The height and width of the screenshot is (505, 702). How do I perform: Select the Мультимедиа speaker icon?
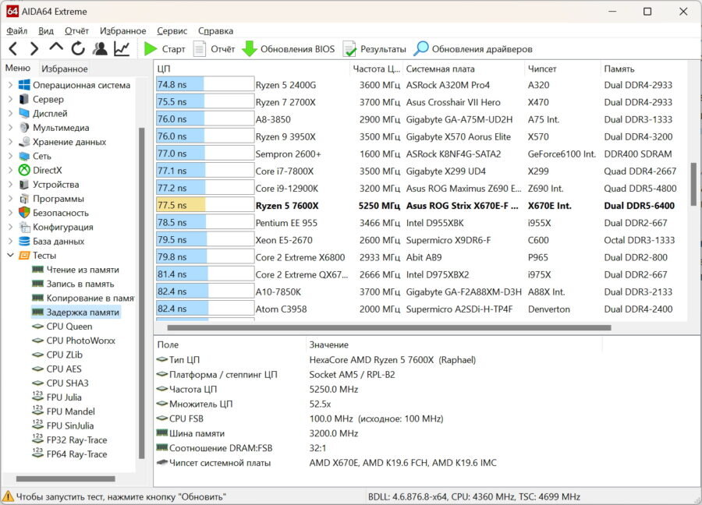pyautogui.click(x=24, y=128)
